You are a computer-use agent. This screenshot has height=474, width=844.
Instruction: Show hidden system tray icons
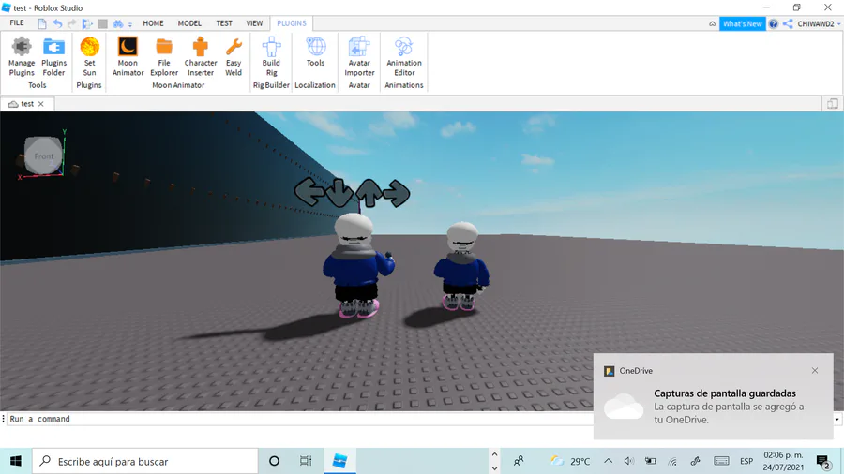[x=608, y=461]
